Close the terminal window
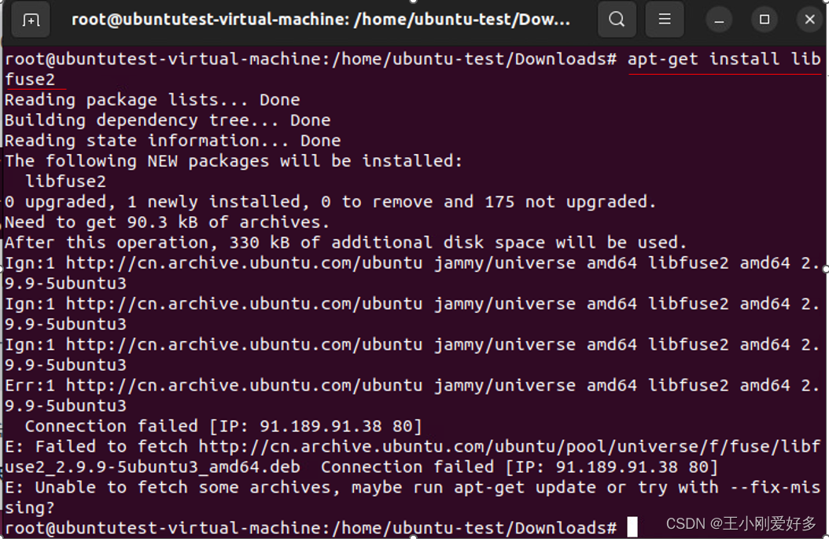 809,20
